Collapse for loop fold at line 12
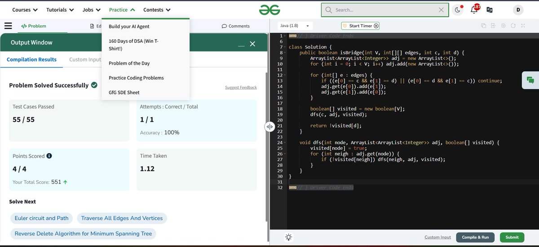 tap(286, 75)
